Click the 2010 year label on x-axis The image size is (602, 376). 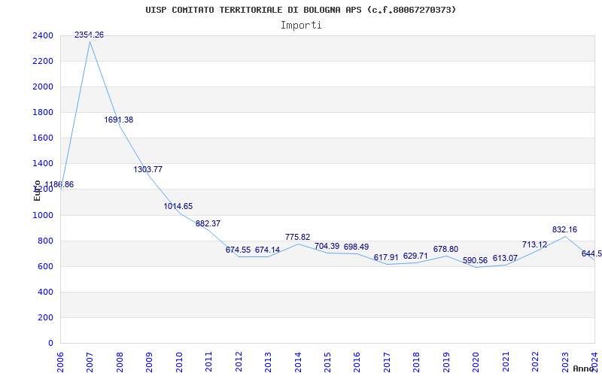[179, 363]
